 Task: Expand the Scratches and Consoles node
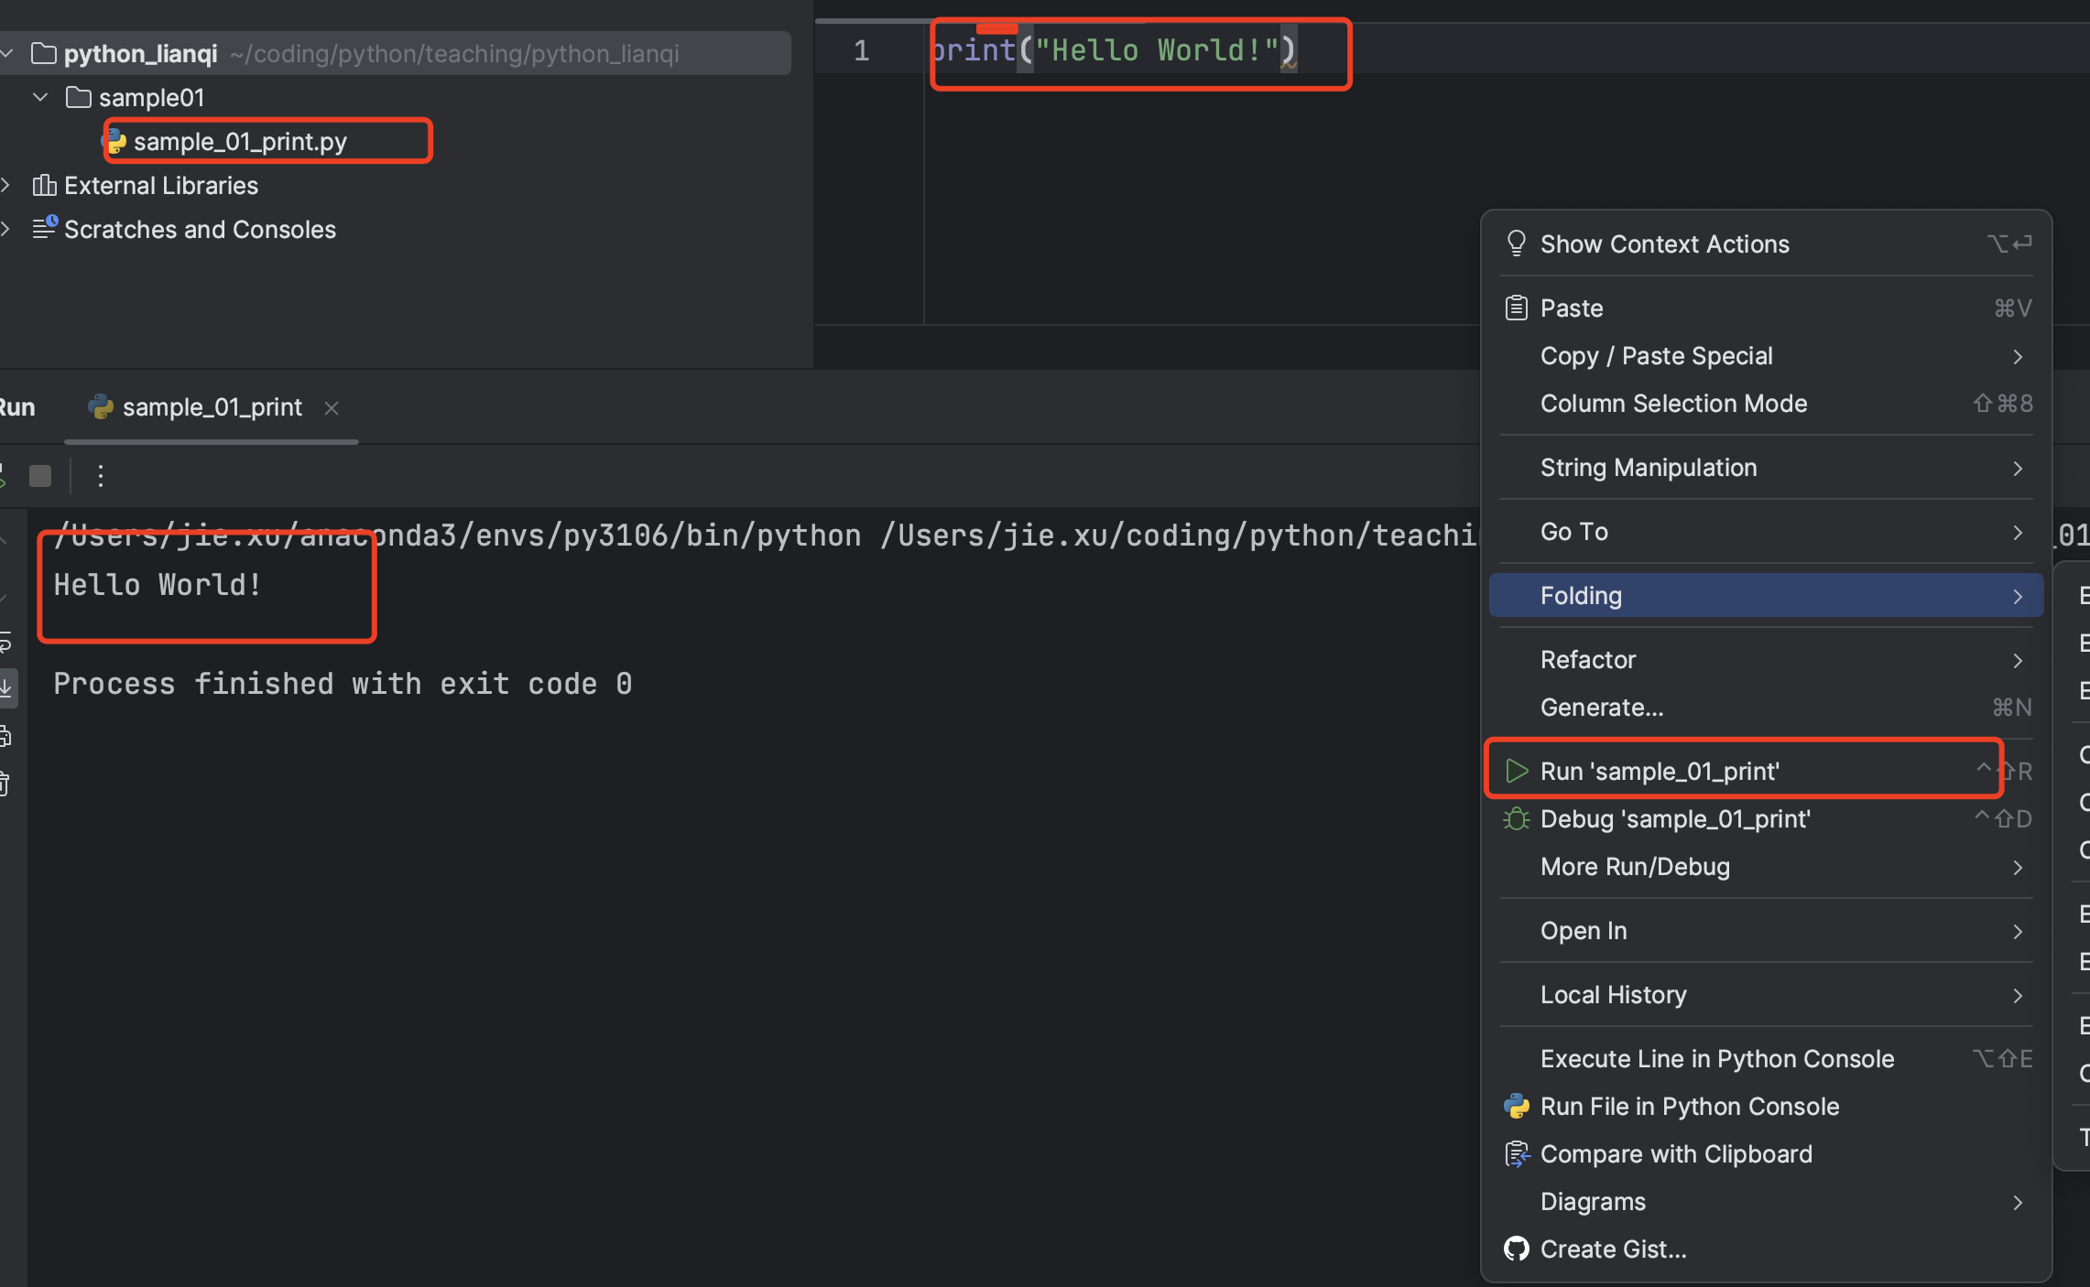point(5,229)
